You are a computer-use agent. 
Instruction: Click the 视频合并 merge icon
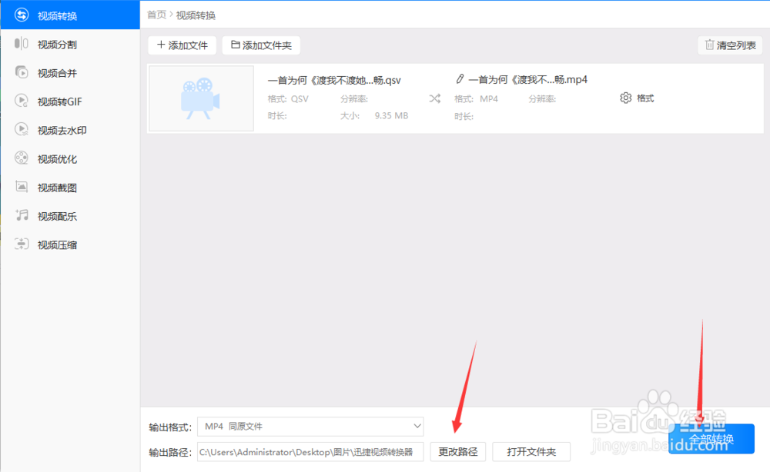pos(22,72)
